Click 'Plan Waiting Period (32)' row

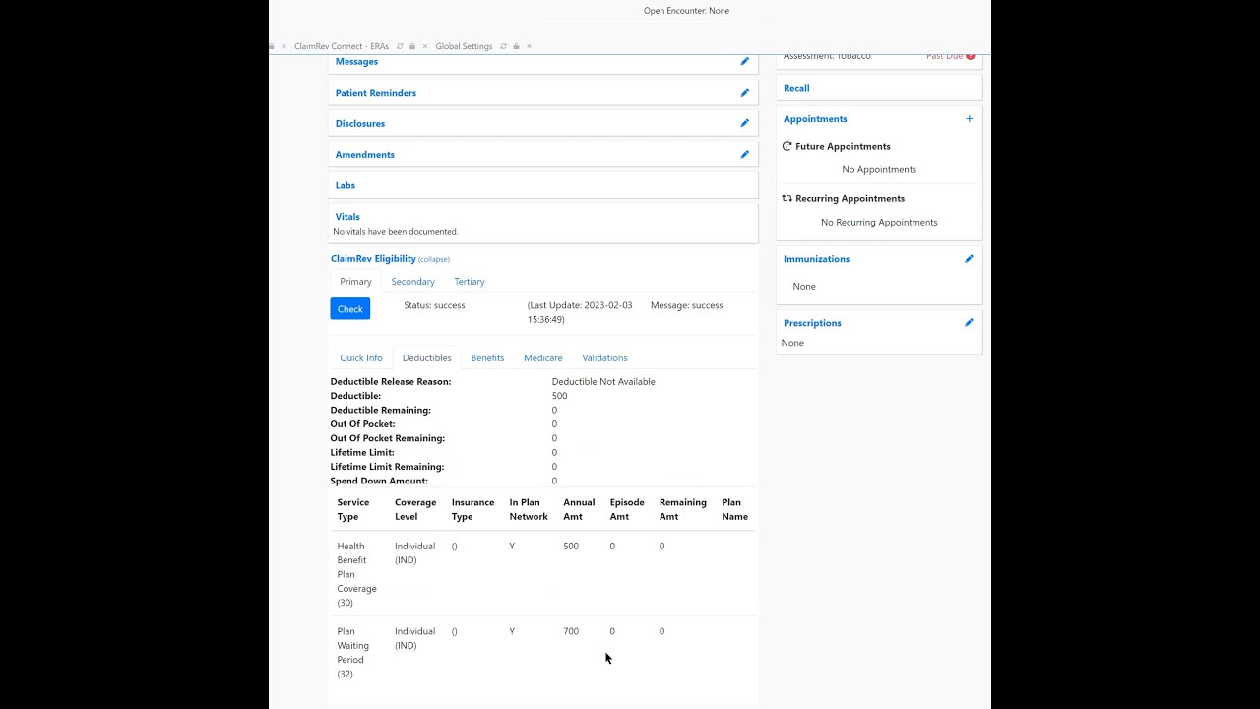tap(542, 653)
